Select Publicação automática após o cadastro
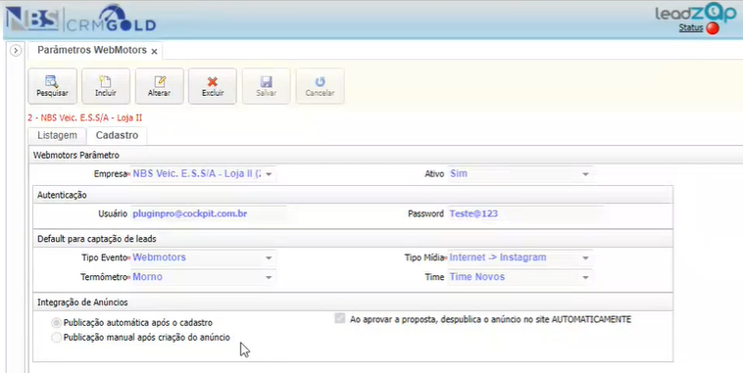The height and width of the screenshot is (373, 743). 57,323
